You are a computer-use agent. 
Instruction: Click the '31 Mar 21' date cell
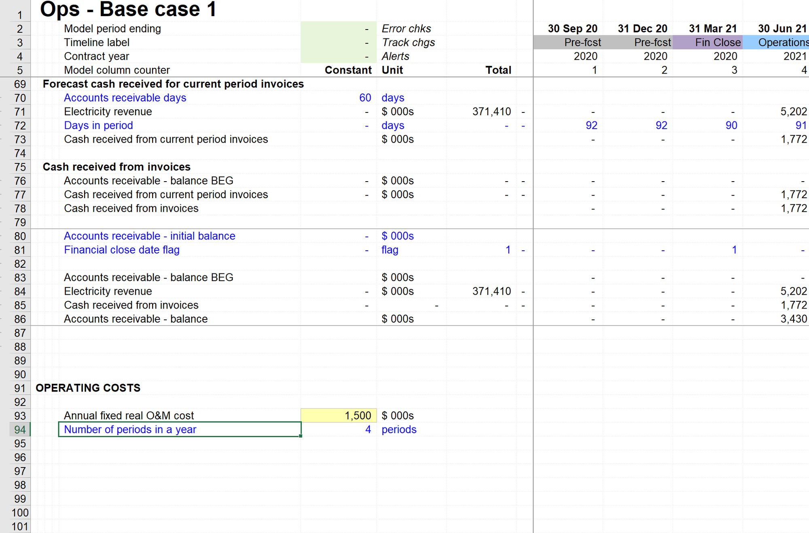click(713, 29)
